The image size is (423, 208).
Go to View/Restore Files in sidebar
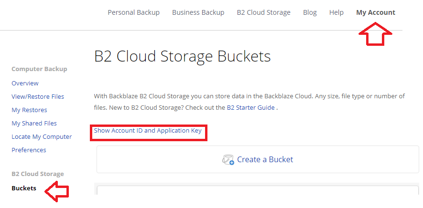point(38,97)
